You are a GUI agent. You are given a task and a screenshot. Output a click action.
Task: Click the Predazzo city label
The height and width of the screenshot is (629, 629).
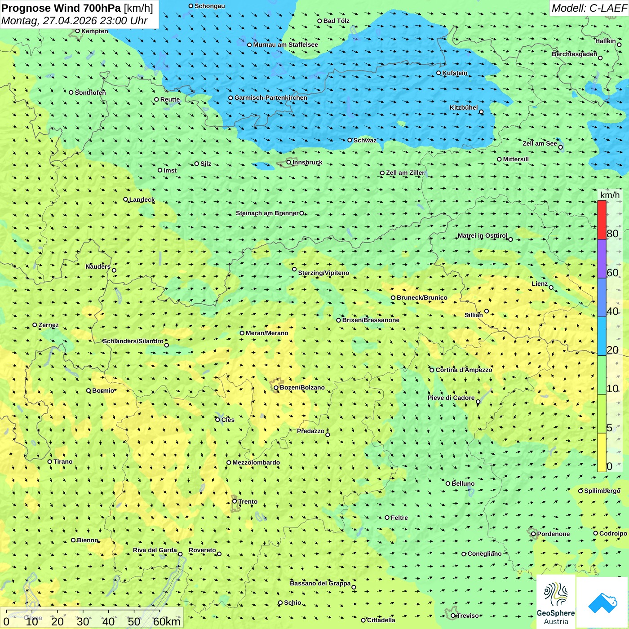pyautogui.click(x=310, y=431)
